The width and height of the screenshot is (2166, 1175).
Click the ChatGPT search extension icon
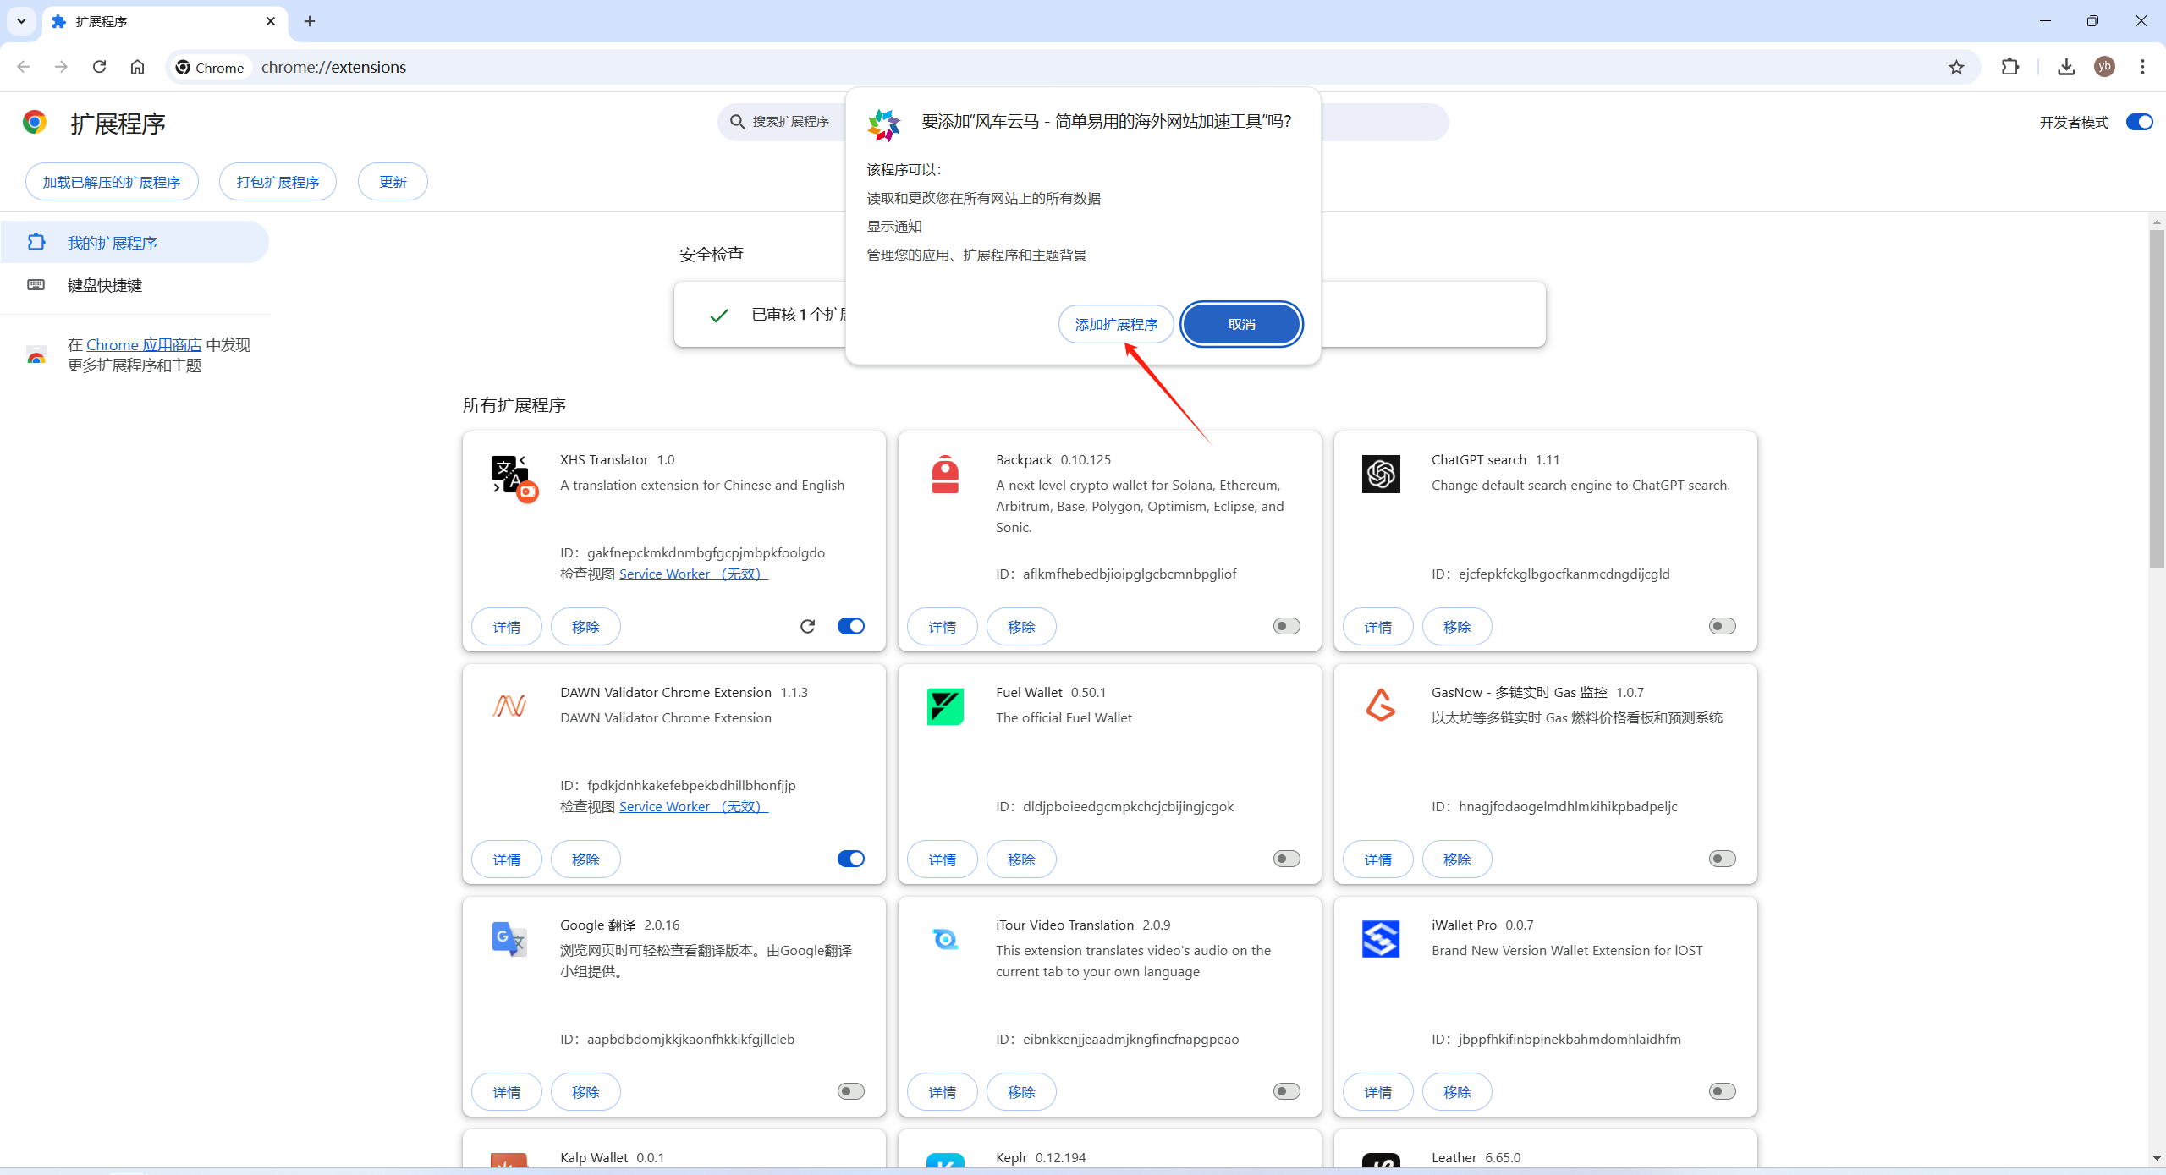click(x=1380, y=474)
